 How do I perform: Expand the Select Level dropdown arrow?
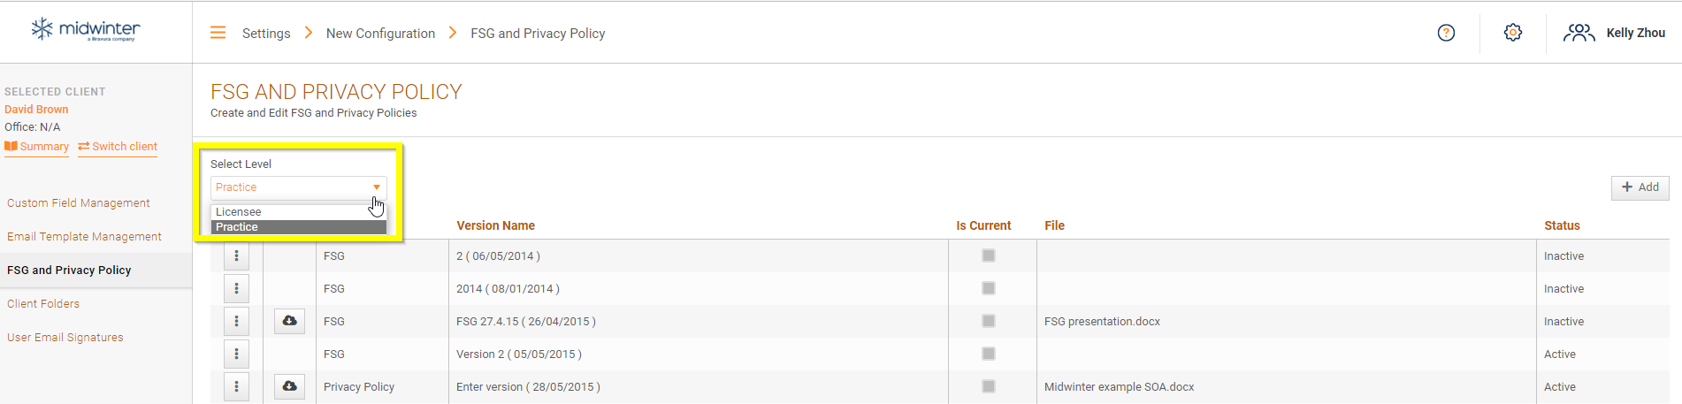point(377,187)
